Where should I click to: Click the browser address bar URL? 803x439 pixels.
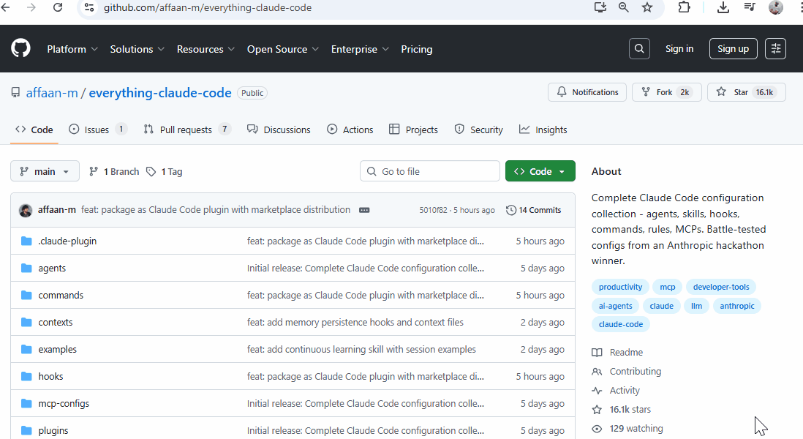click(208, 8)
